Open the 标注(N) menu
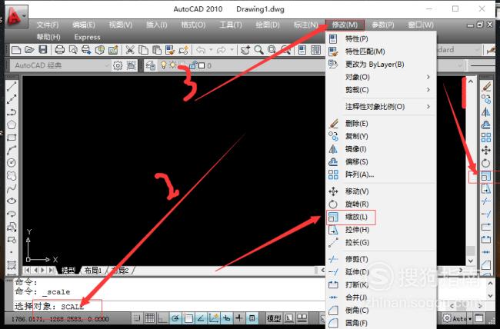500x329 pixels. pyautogui.click(x=306, y=25)
